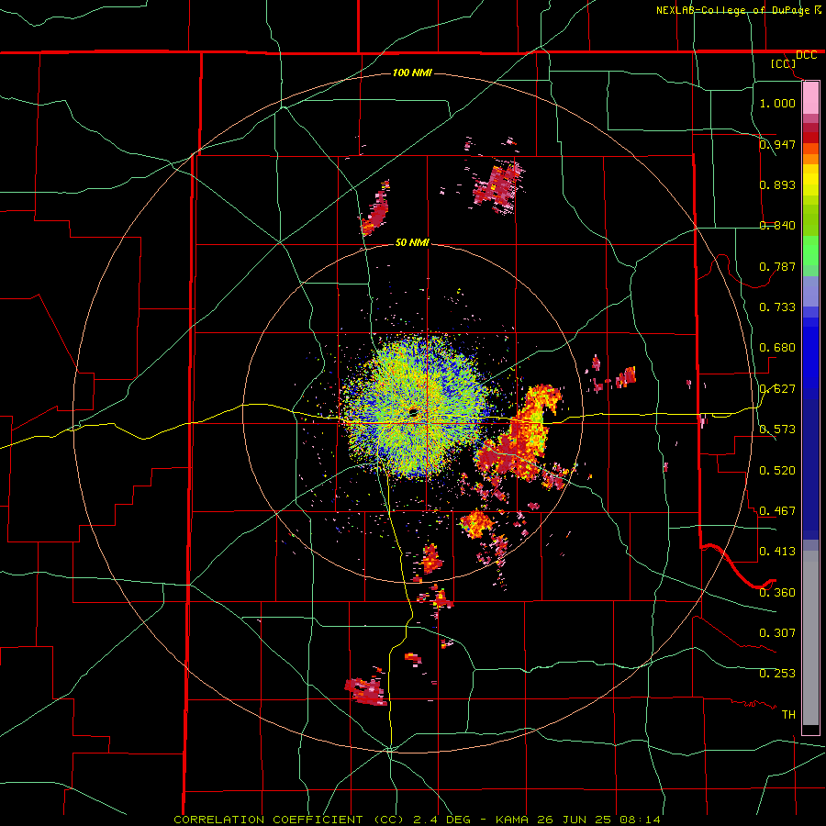826x826 pixels.
Task: Select the 0.840 scale value
Action: 777,226
